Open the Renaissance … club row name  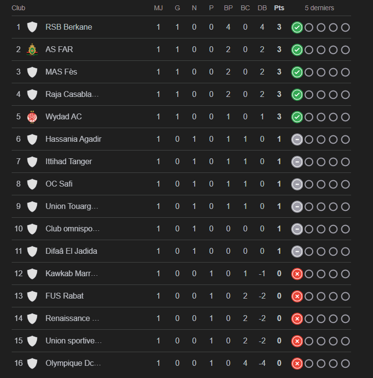coord(72,319)
